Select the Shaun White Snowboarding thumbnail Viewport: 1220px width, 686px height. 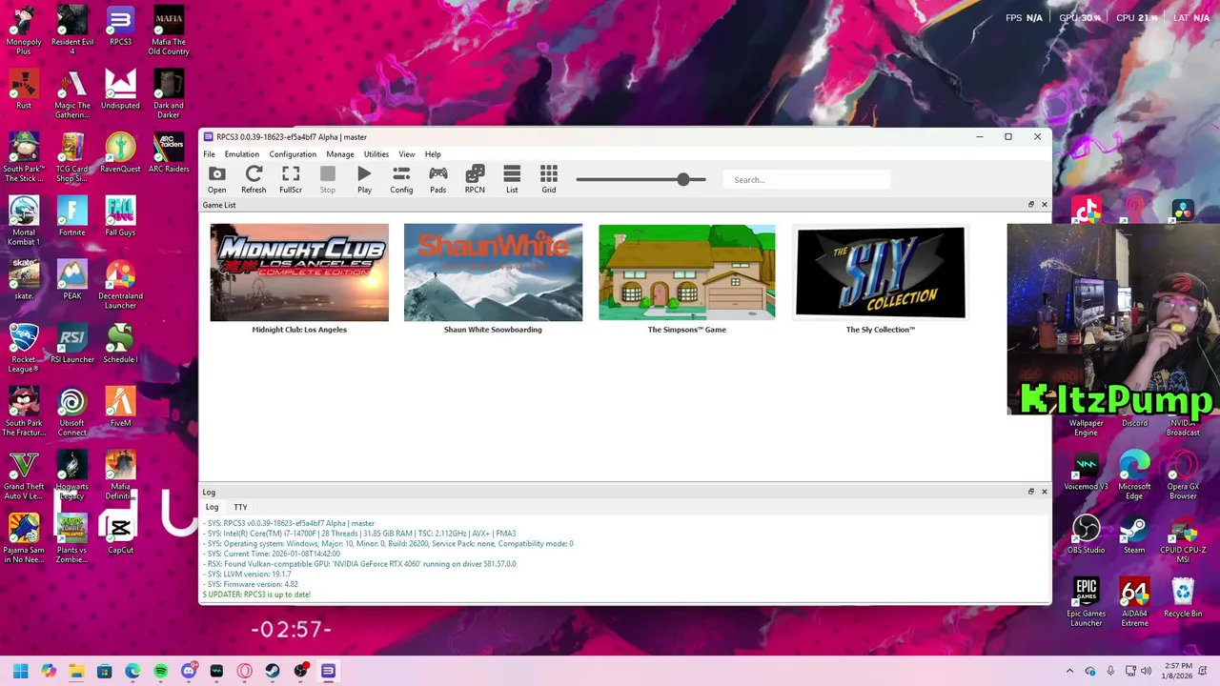(x=493, y=272)
